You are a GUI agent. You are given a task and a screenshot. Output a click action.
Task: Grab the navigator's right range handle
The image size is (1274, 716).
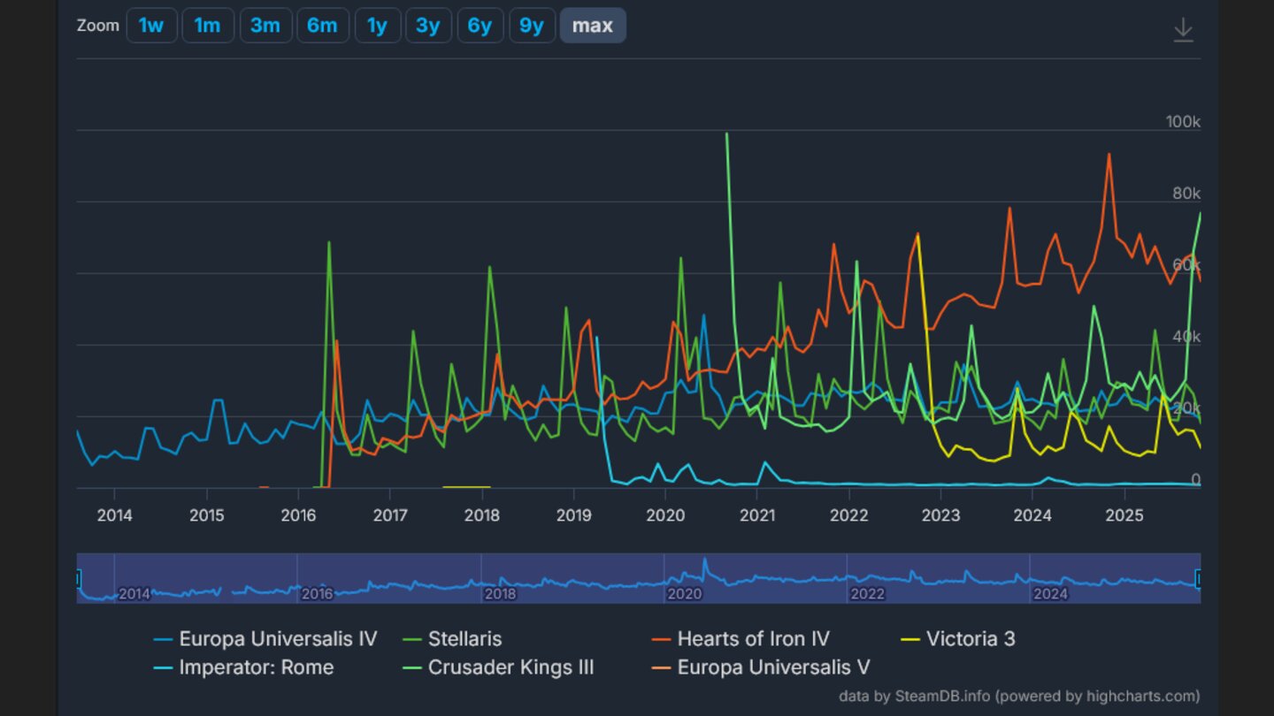click(1199, 579)
